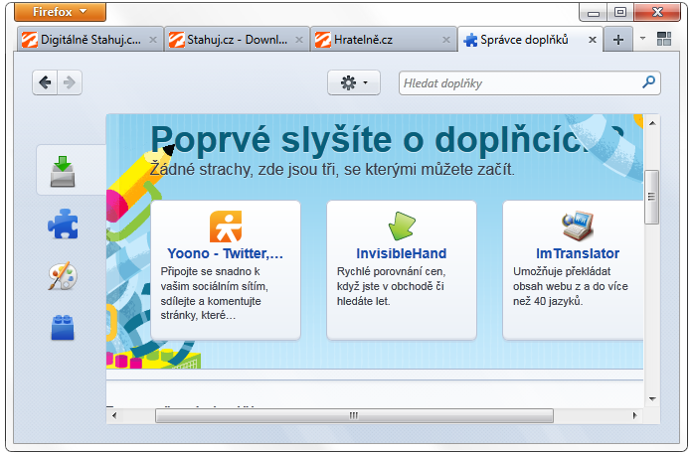Maximize the Firefox window
The width and height of the screenshot is (693, 453).
[x=620, y=12]
